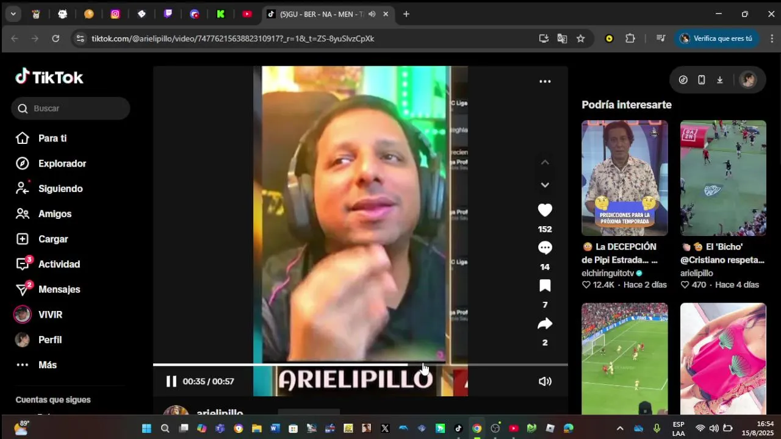Open the TikTok compass shortcut icon at top right
Image resolution: width=781 pixels, height=439 pixels.
(x=683, y=80)
